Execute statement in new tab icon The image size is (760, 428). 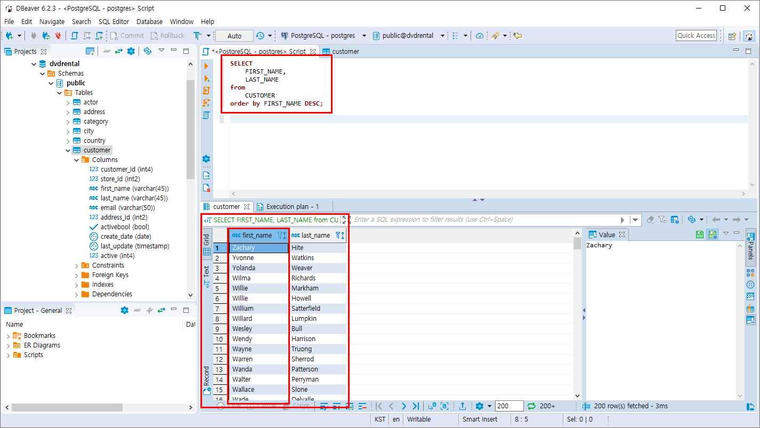(x=206, y=78)
